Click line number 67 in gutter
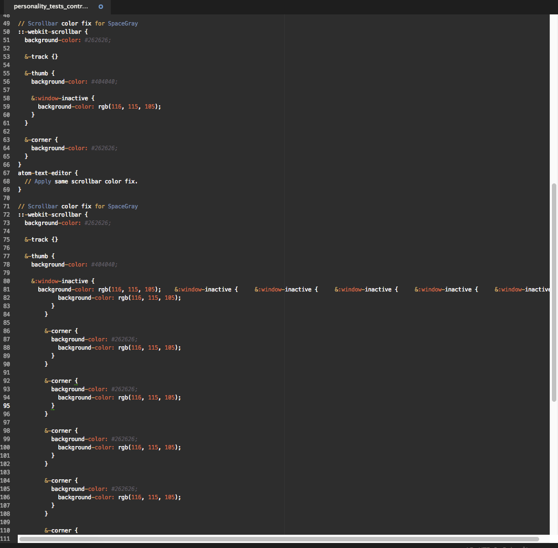The height and width of the screenshot is (548, 558). tap(7, 173)
